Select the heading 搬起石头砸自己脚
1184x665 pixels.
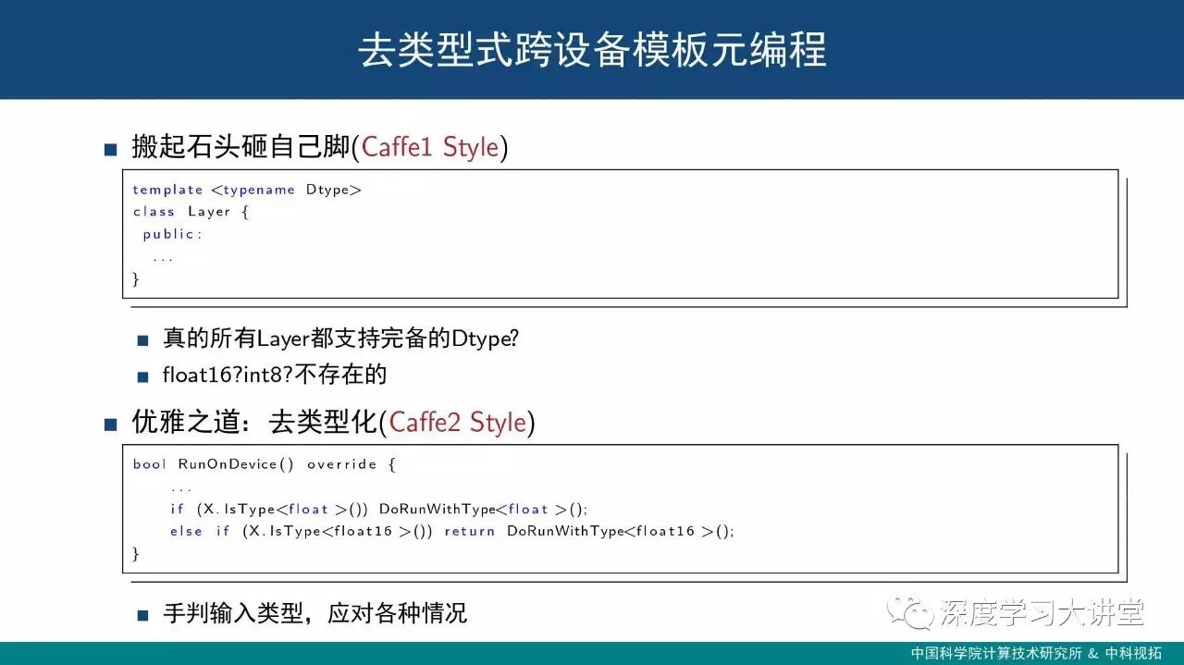(240, 146)
